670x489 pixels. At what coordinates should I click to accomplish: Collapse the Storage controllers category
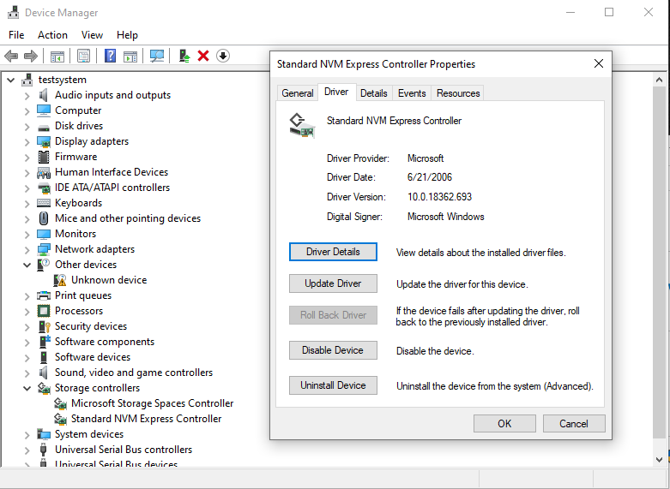[x=27, y=388]
